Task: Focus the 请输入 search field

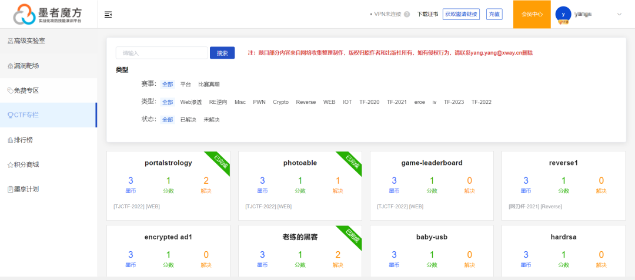Action: click(x=162, y=53)
